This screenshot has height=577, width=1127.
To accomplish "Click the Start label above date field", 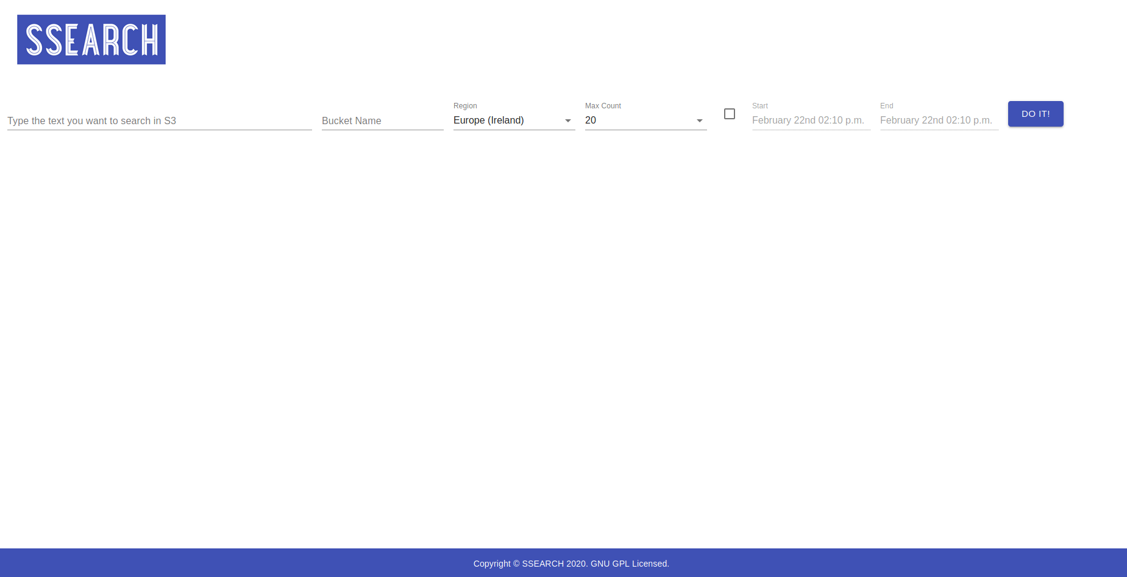I will click(759, 105).
